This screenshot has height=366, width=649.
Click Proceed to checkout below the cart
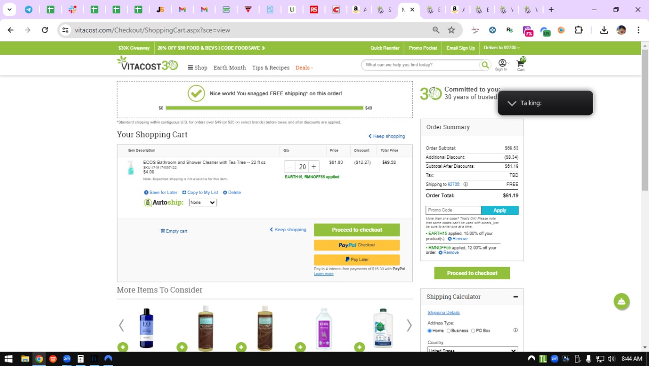357,230
